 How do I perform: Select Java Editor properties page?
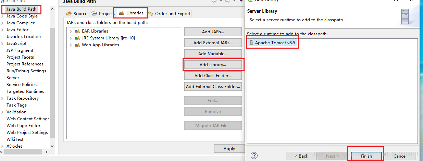pyautogui.click(x=17, y=30)
